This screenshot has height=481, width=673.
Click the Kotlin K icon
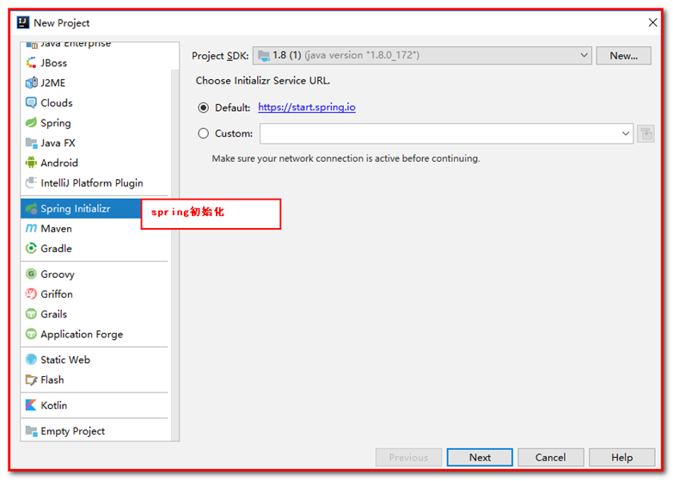(x=31, y=405)
